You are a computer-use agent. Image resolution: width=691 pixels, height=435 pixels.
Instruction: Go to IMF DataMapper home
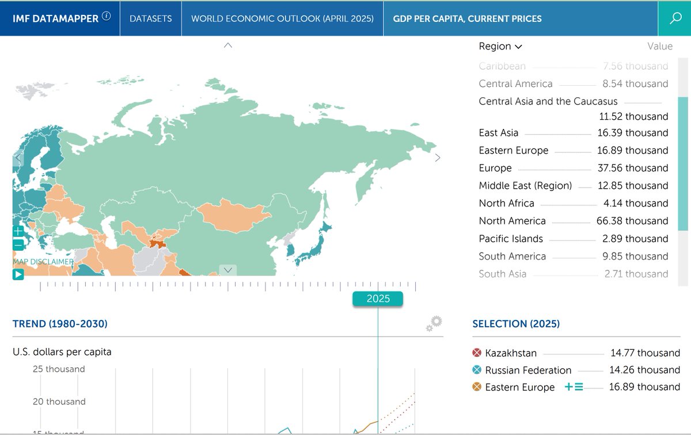pyautogui.click(x=55, y=18)
